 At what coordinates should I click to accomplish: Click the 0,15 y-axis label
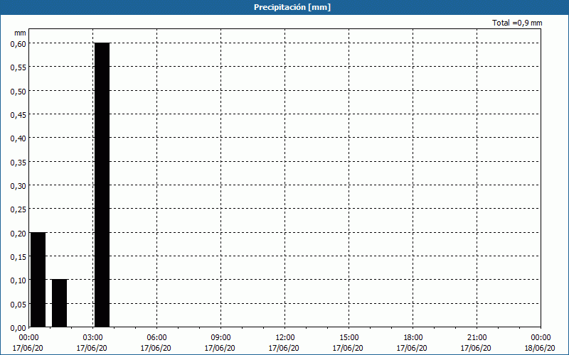coord(18,257)
